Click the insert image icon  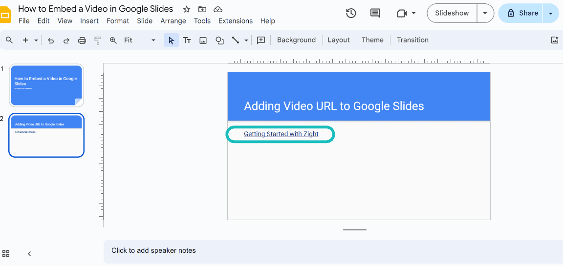click(203, 41)
